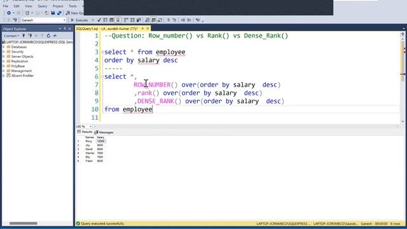Click the New Query button

pos(75,13)
